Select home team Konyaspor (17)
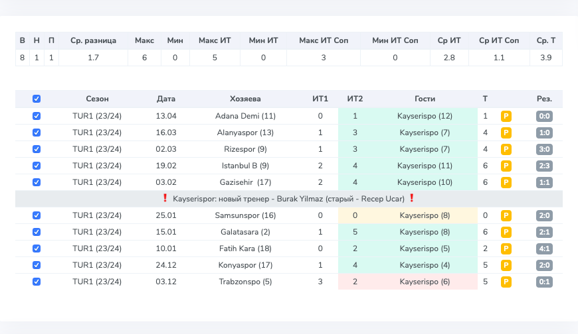Screen dimensions: 578x334 point(246,265)
